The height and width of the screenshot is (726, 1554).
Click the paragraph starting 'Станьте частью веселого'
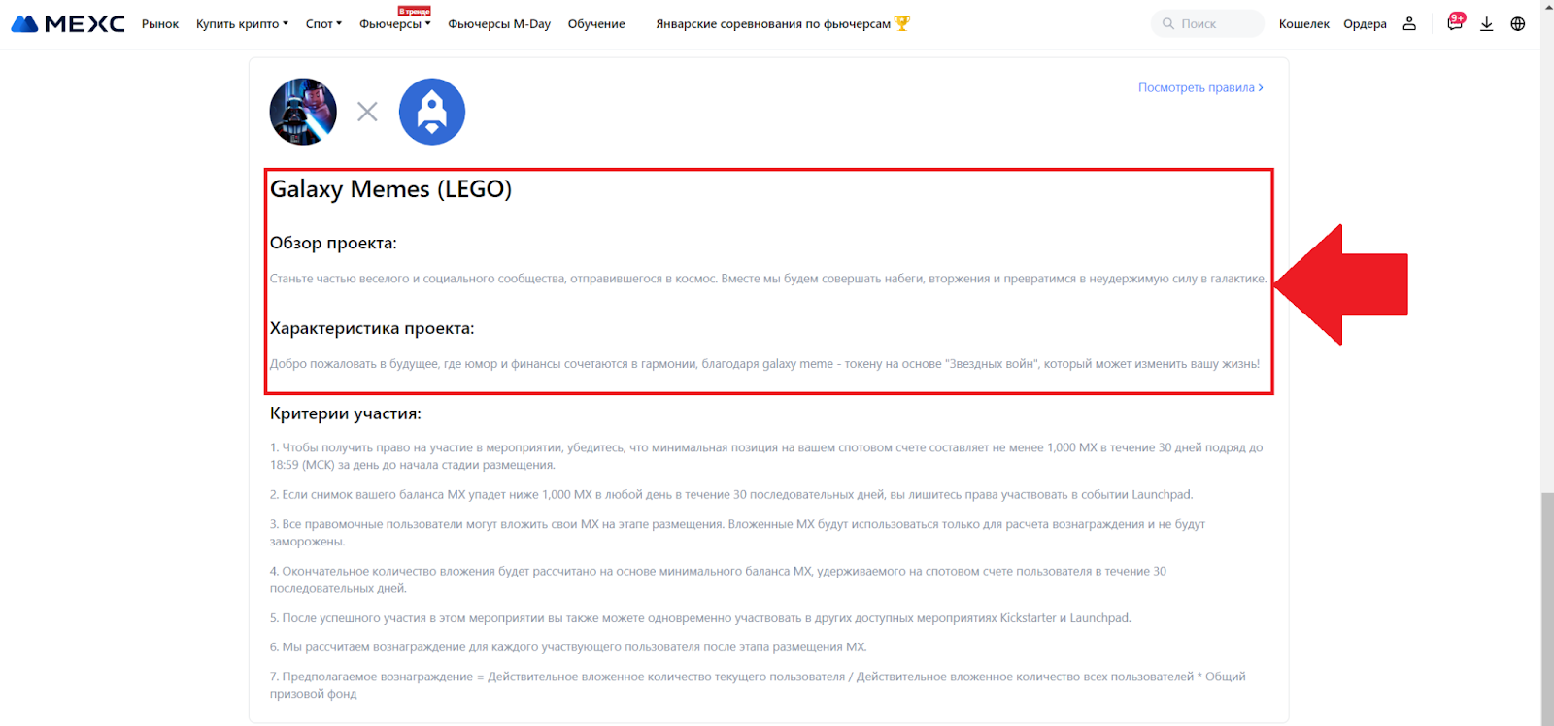click(768, 279)
